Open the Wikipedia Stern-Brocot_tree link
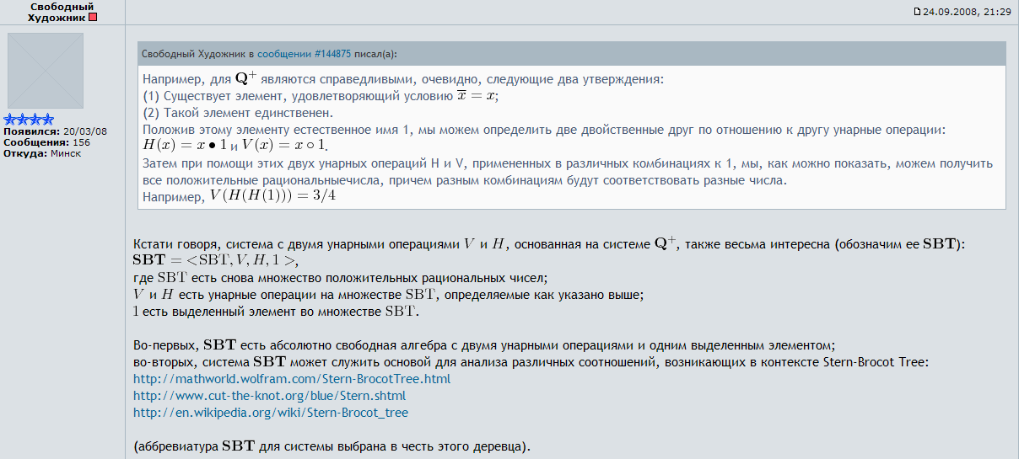Image resolution: width=1019 pixels, height=459 pixels. pos(271,413)
